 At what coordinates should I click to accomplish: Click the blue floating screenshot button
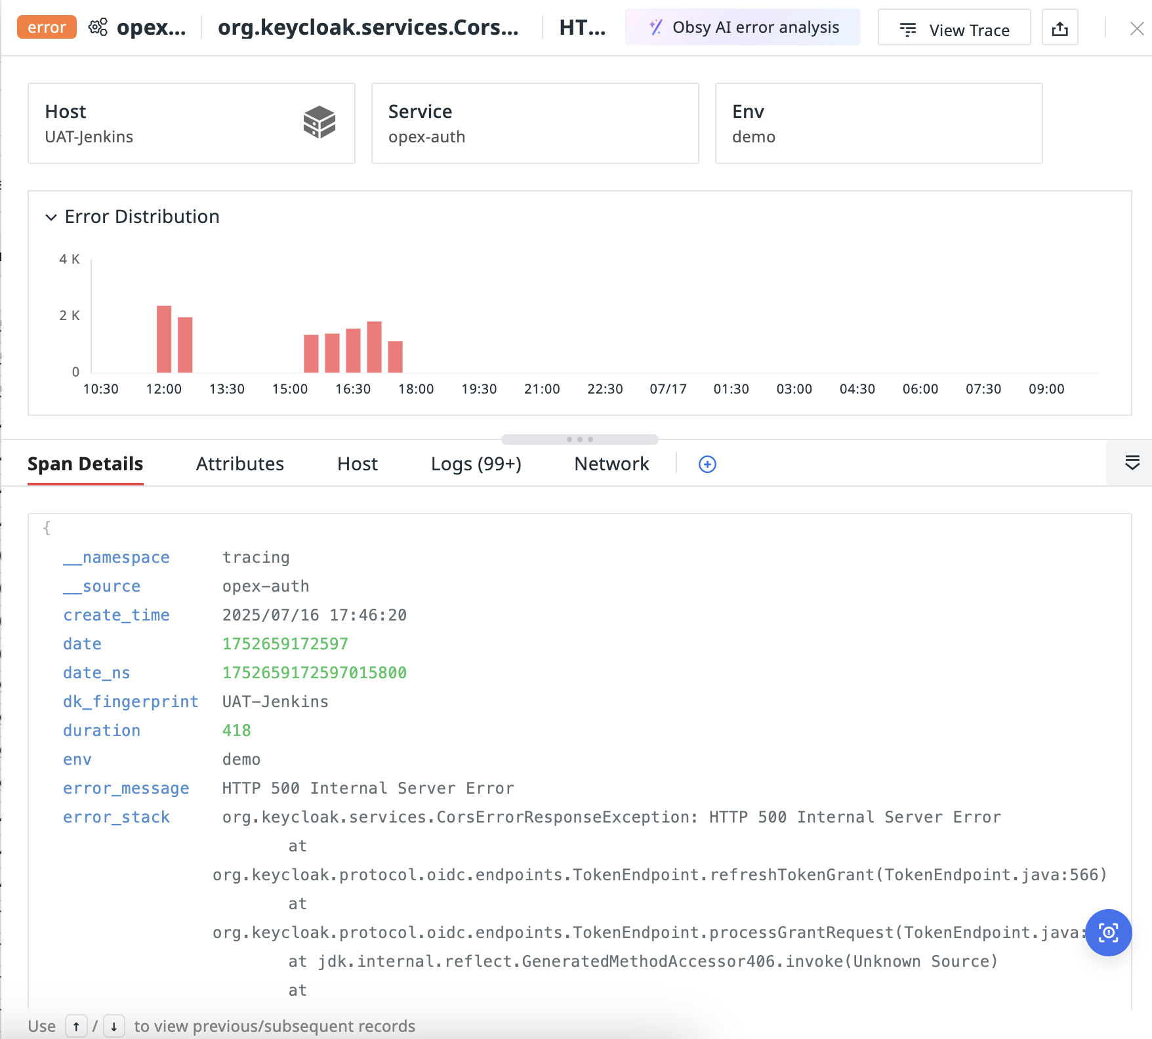[x=1108, y=933]
